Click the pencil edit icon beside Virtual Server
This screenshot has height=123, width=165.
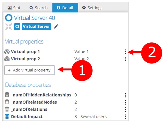tap(56, 27)
